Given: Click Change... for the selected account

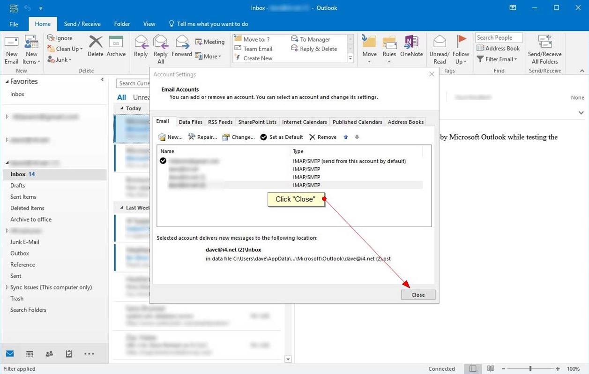Looking at the screenshot, I should [239, 137].
